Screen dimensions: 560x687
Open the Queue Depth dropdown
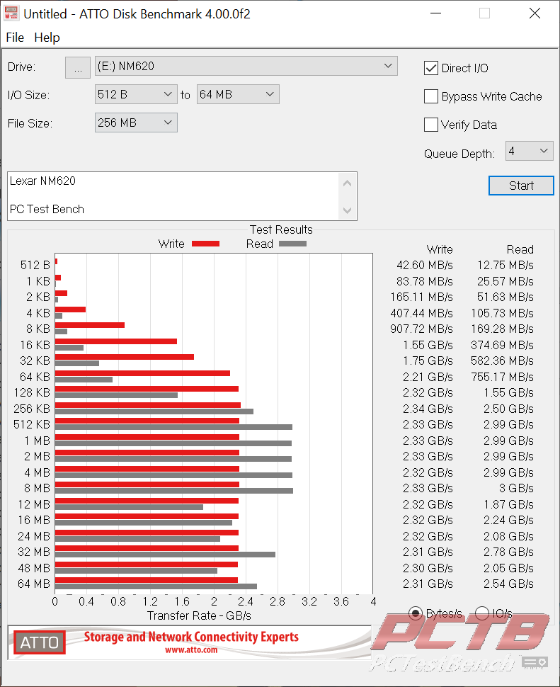[529, 151]
